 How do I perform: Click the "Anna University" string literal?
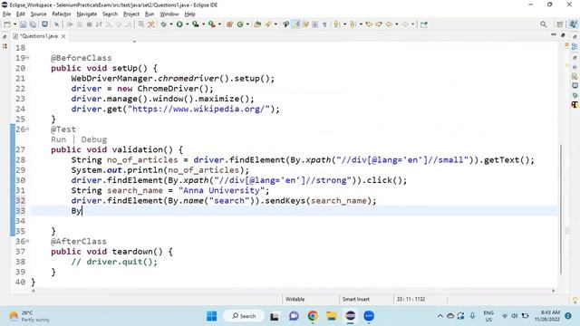tap(221, 190)
